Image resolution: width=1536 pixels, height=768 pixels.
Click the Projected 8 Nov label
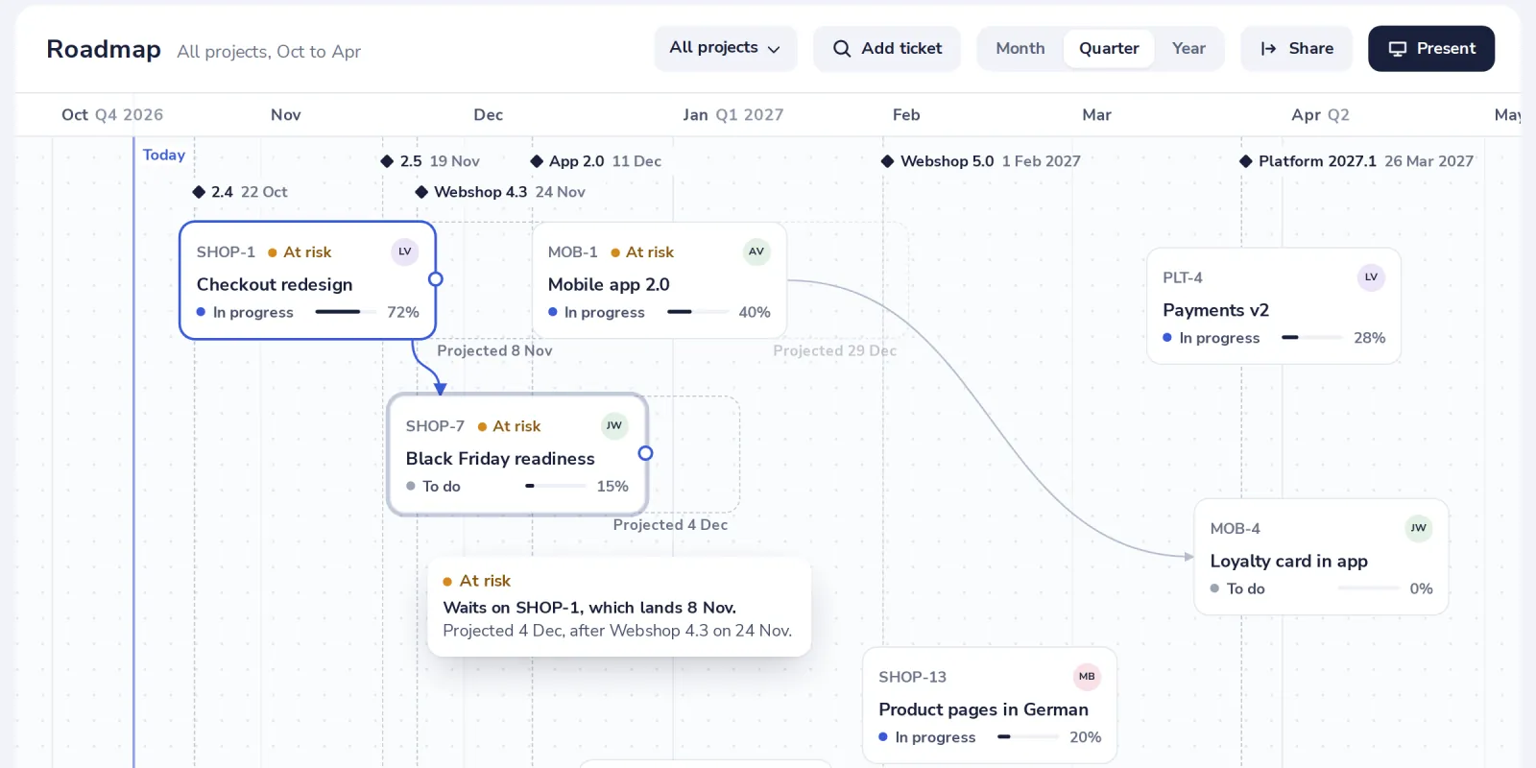pyautogui.click(x=494, y=350)
